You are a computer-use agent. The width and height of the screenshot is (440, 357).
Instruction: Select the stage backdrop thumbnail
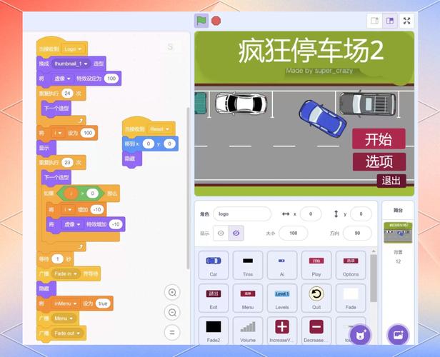click(398, 233)
